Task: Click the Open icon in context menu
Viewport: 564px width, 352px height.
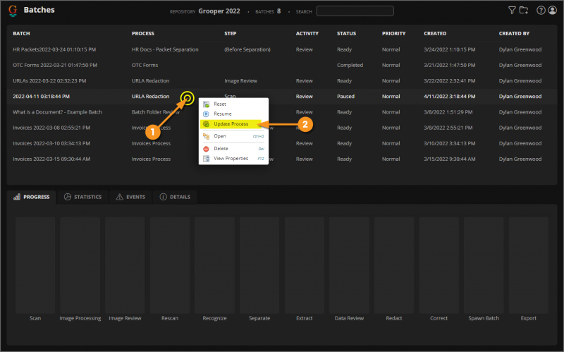Action: click(206, 136)
